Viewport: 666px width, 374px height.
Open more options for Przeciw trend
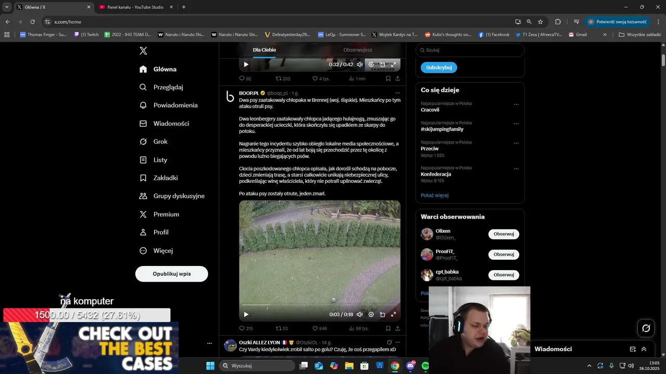(x=516, y=143)
